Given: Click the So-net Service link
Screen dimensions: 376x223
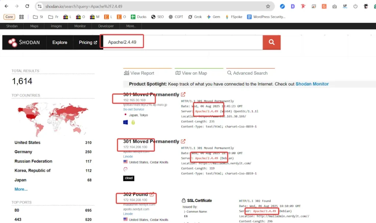Looking at the screenshot, I should pos(134,109).
